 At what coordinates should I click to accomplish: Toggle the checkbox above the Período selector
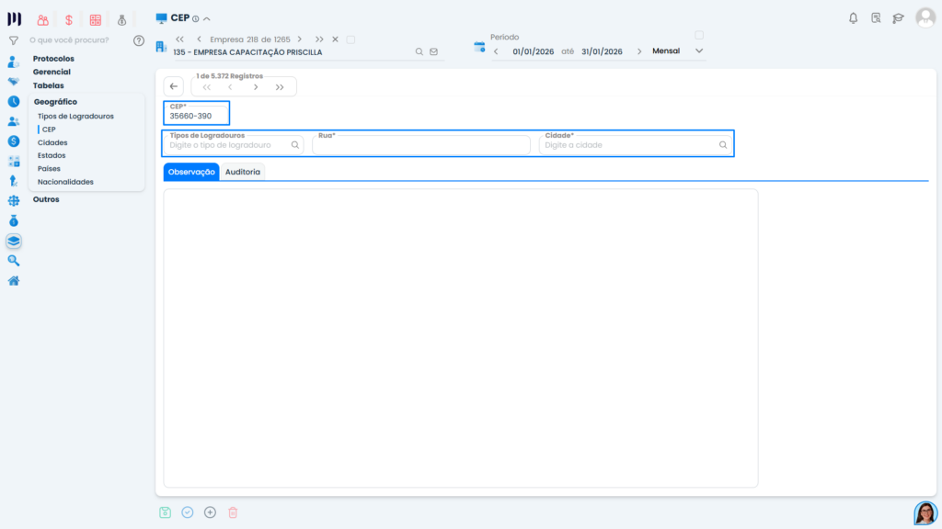pyautogui.click(x=699, y=36)
